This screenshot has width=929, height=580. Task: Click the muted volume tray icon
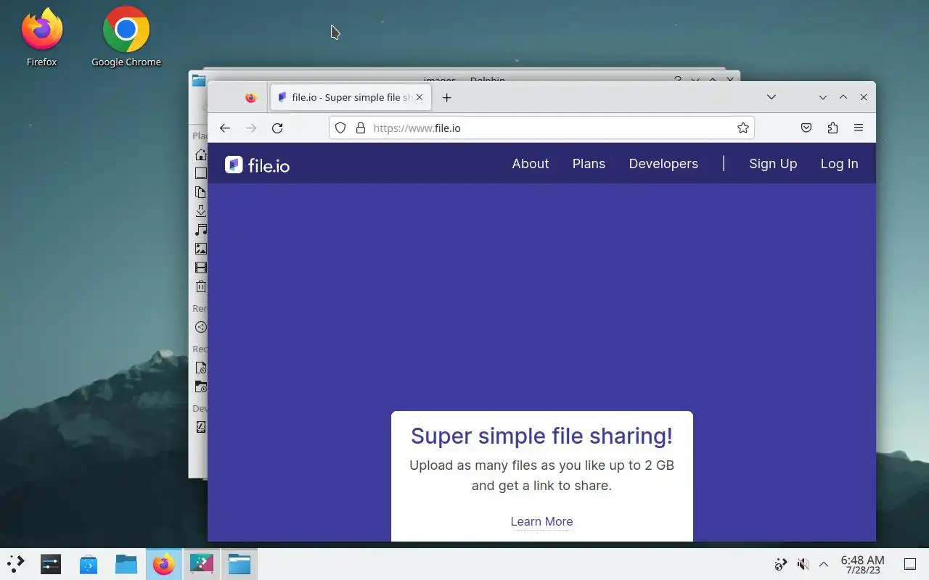pos(803,564)
